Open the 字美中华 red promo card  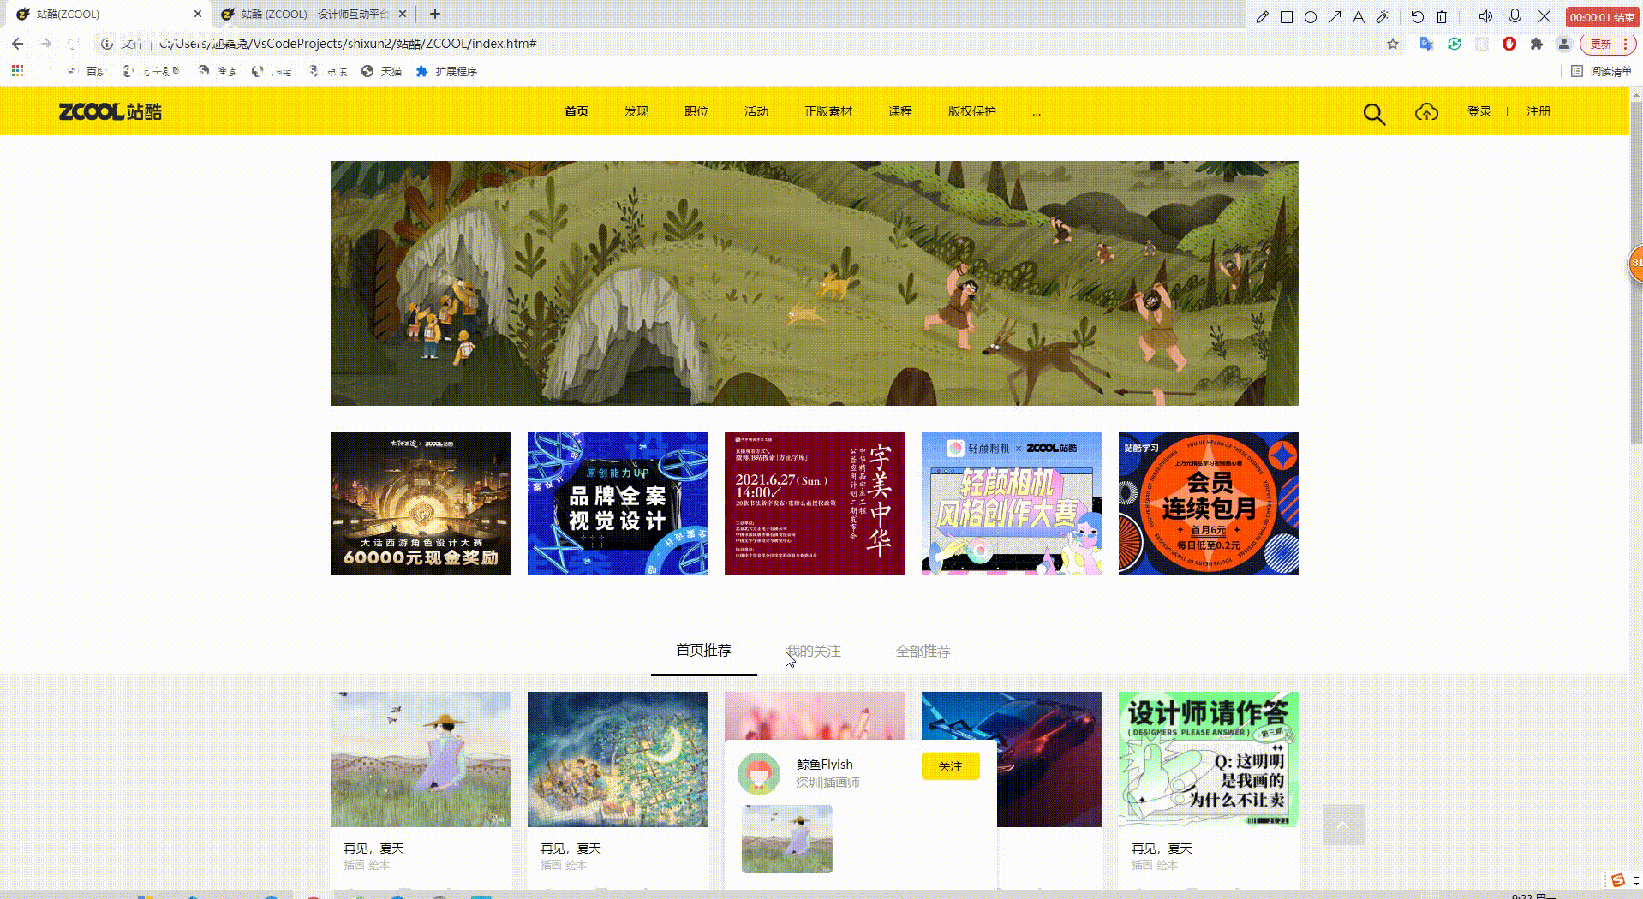coord(815,503)
